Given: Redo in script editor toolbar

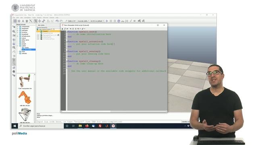Looking at the screenshot, I should point(70,29).
